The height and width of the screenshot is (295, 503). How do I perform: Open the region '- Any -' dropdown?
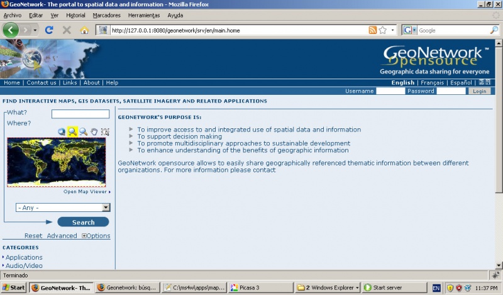coord(63,207)
